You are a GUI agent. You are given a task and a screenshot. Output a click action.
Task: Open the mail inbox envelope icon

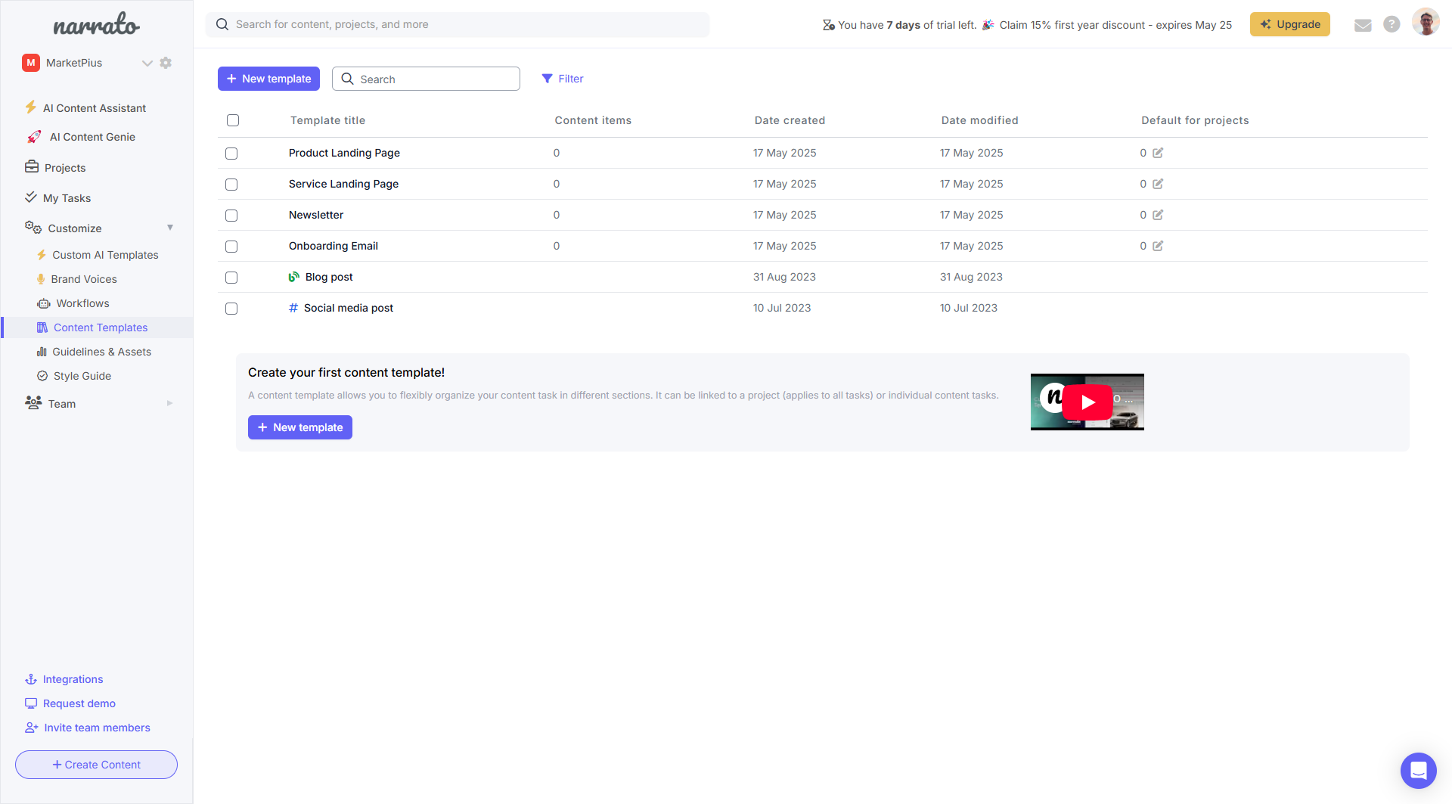click(1363, 25)
